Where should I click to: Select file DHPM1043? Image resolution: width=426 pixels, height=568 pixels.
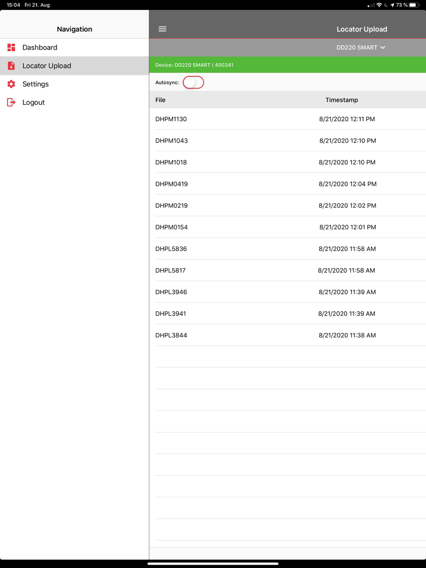[172, 141]
